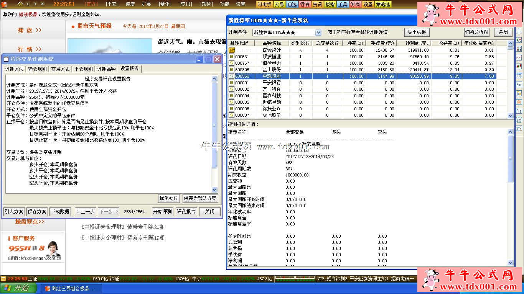Open the f(x) formula icon in right sidebar
The image size is (524, 294).
tap(519, 119)
